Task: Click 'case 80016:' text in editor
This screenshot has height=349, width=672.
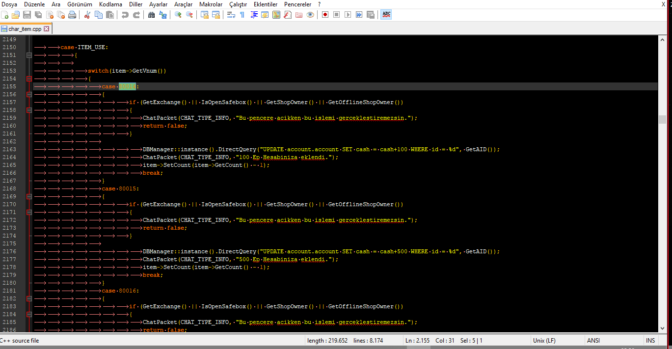Action: coord(120,291)
